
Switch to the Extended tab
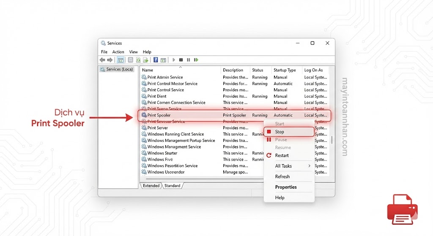pos(151,186)
